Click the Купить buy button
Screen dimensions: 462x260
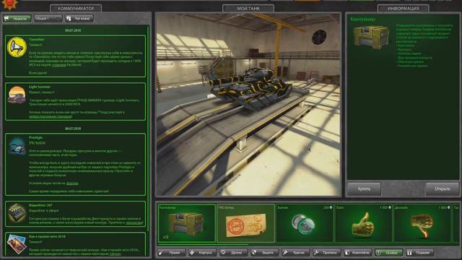364,189
